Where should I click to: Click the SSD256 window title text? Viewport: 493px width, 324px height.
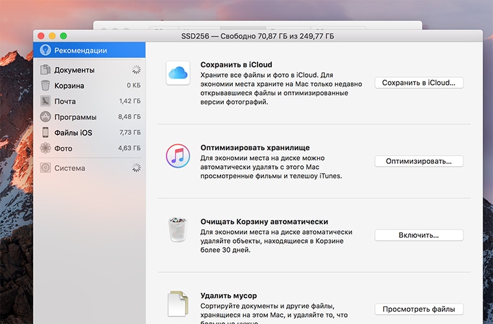pyautogui.click(x=258, y=36)
